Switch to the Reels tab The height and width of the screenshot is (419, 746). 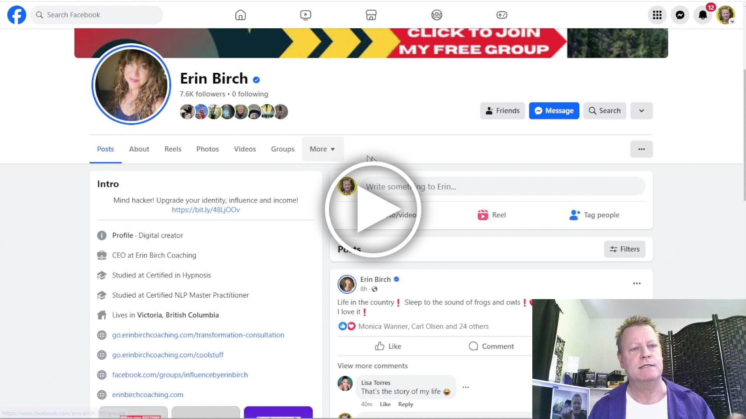pyautogui.click(x=173, y=149)
